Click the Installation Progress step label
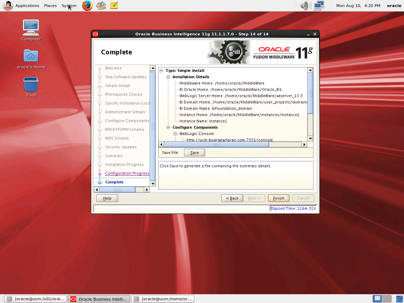The width and height of the screenshot is (404, 303). click(124, 164)
